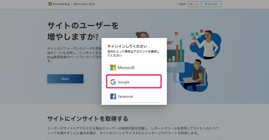Screen dimensions: 269x140
Task: Click the サイトにインサイトを取得する heading
Action: (x=88, y=119)
